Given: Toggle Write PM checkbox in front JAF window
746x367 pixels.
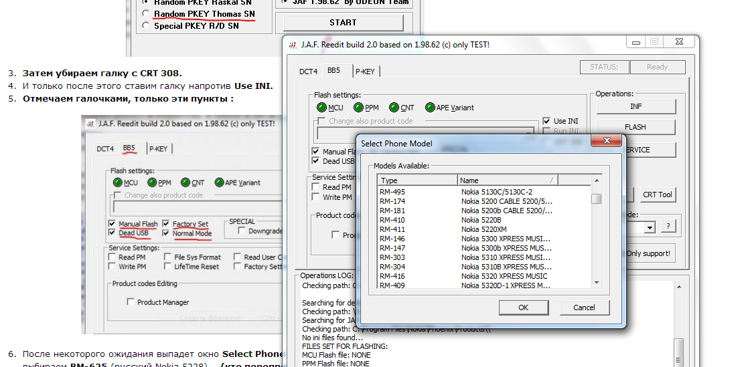Looking at the screenshot, I should pyautogui.click(x=315, y=197).
